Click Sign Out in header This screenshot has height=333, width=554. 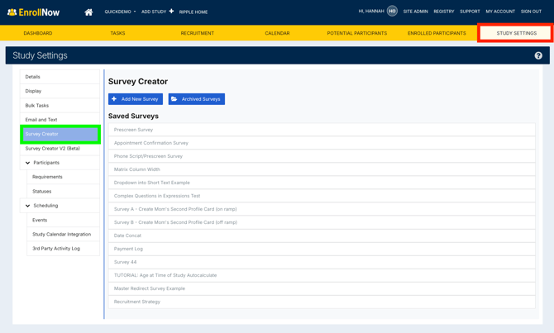531,12
